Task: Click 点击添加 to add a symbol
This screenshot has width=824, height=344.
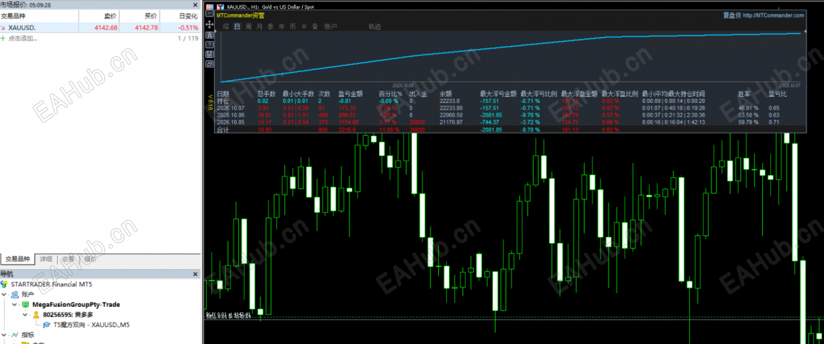Action: click(23, 38)
